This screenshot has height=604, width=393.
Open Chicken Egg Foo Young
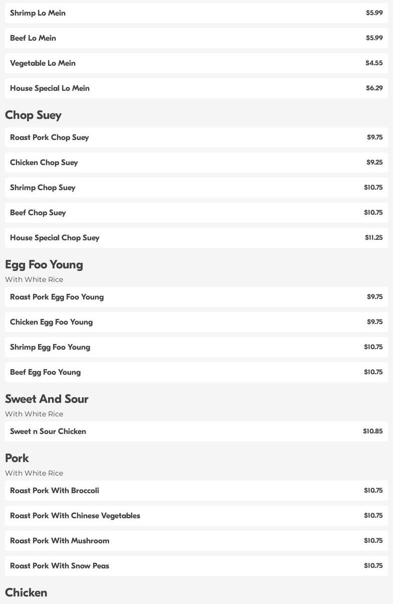point(196,322)
